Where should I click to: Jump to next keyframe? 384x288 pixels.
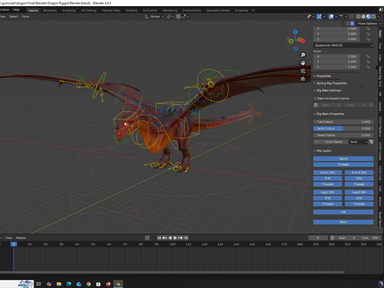180,238
